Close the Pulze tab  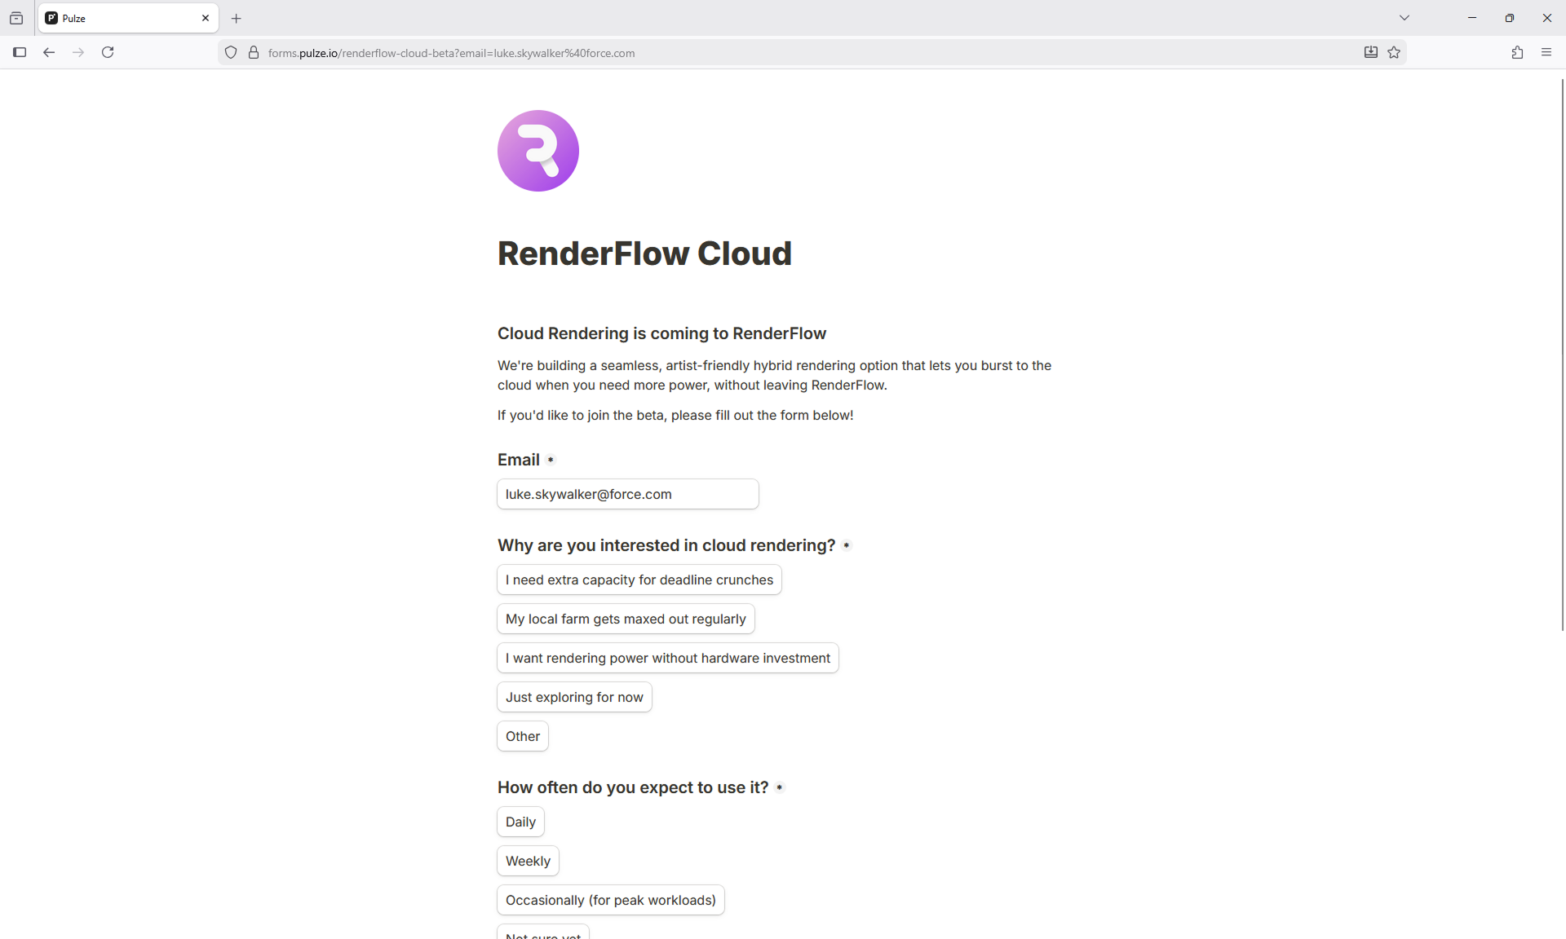(206, 18)
